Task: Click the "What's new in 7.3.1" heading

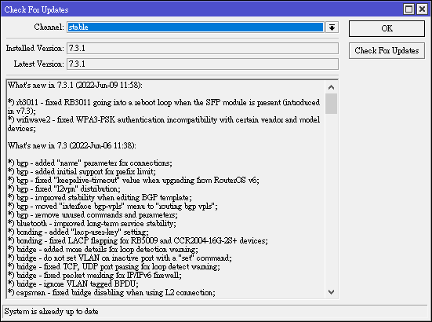Action: tap(75, 86)
